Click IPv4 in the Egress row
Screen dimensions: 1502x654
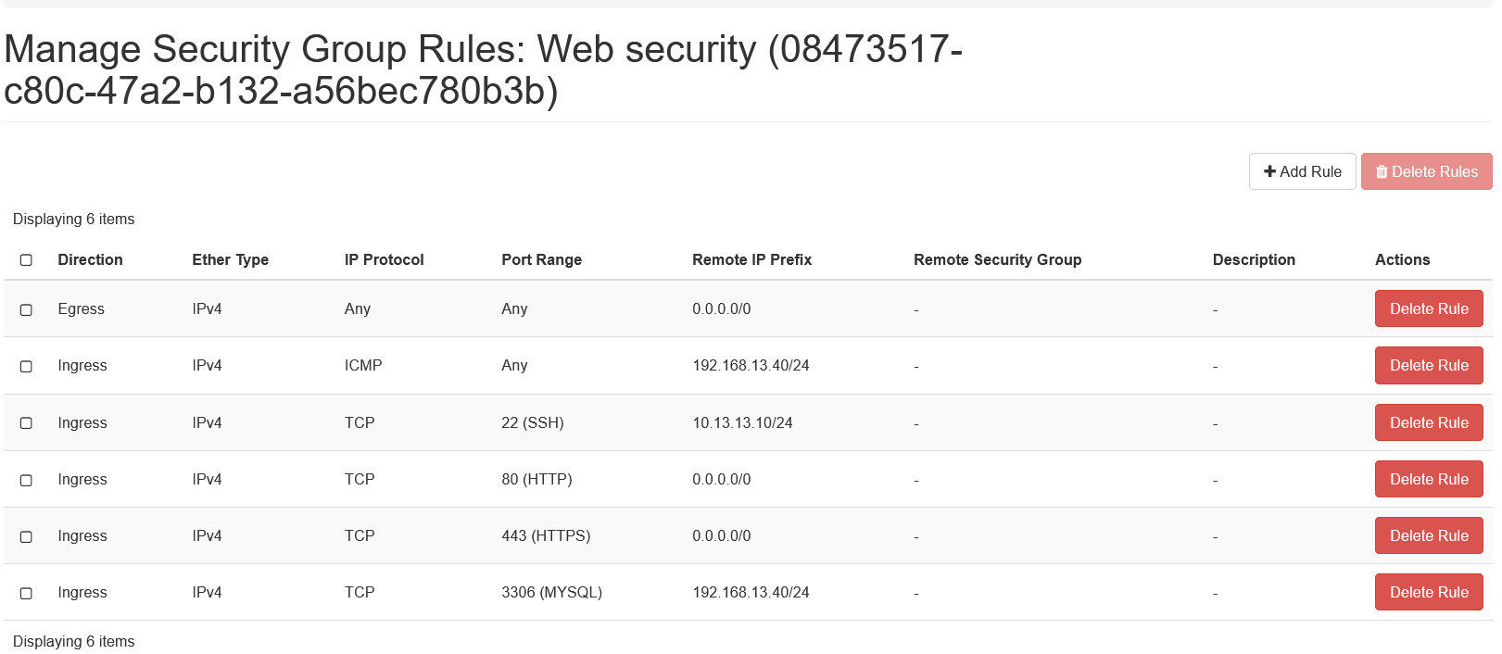tap(207, 308)
